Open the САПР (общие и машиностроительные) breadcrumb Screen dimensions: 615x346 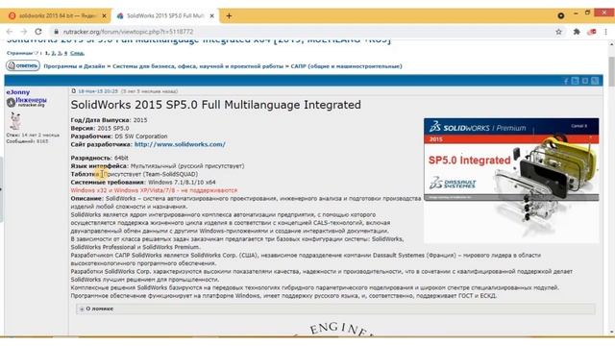pos(346,66)
